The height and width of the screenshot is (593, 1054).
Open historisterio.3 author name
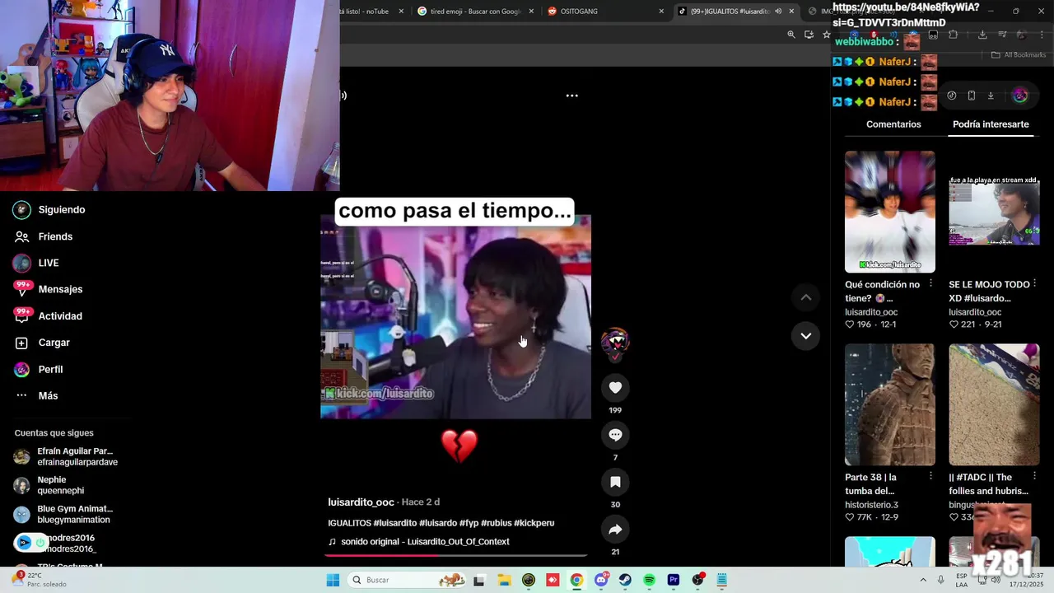871,505
